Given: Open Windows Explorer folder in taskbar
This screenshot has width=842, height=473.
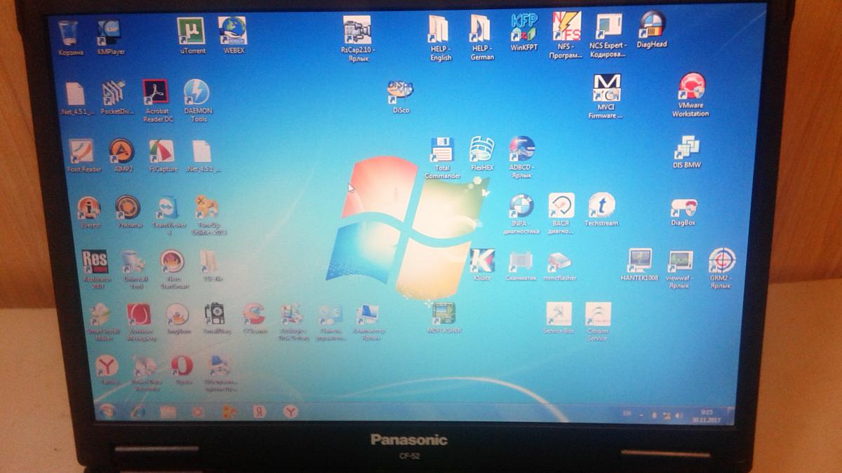Looking at the screenshot, I should click(x=168, y=411).
